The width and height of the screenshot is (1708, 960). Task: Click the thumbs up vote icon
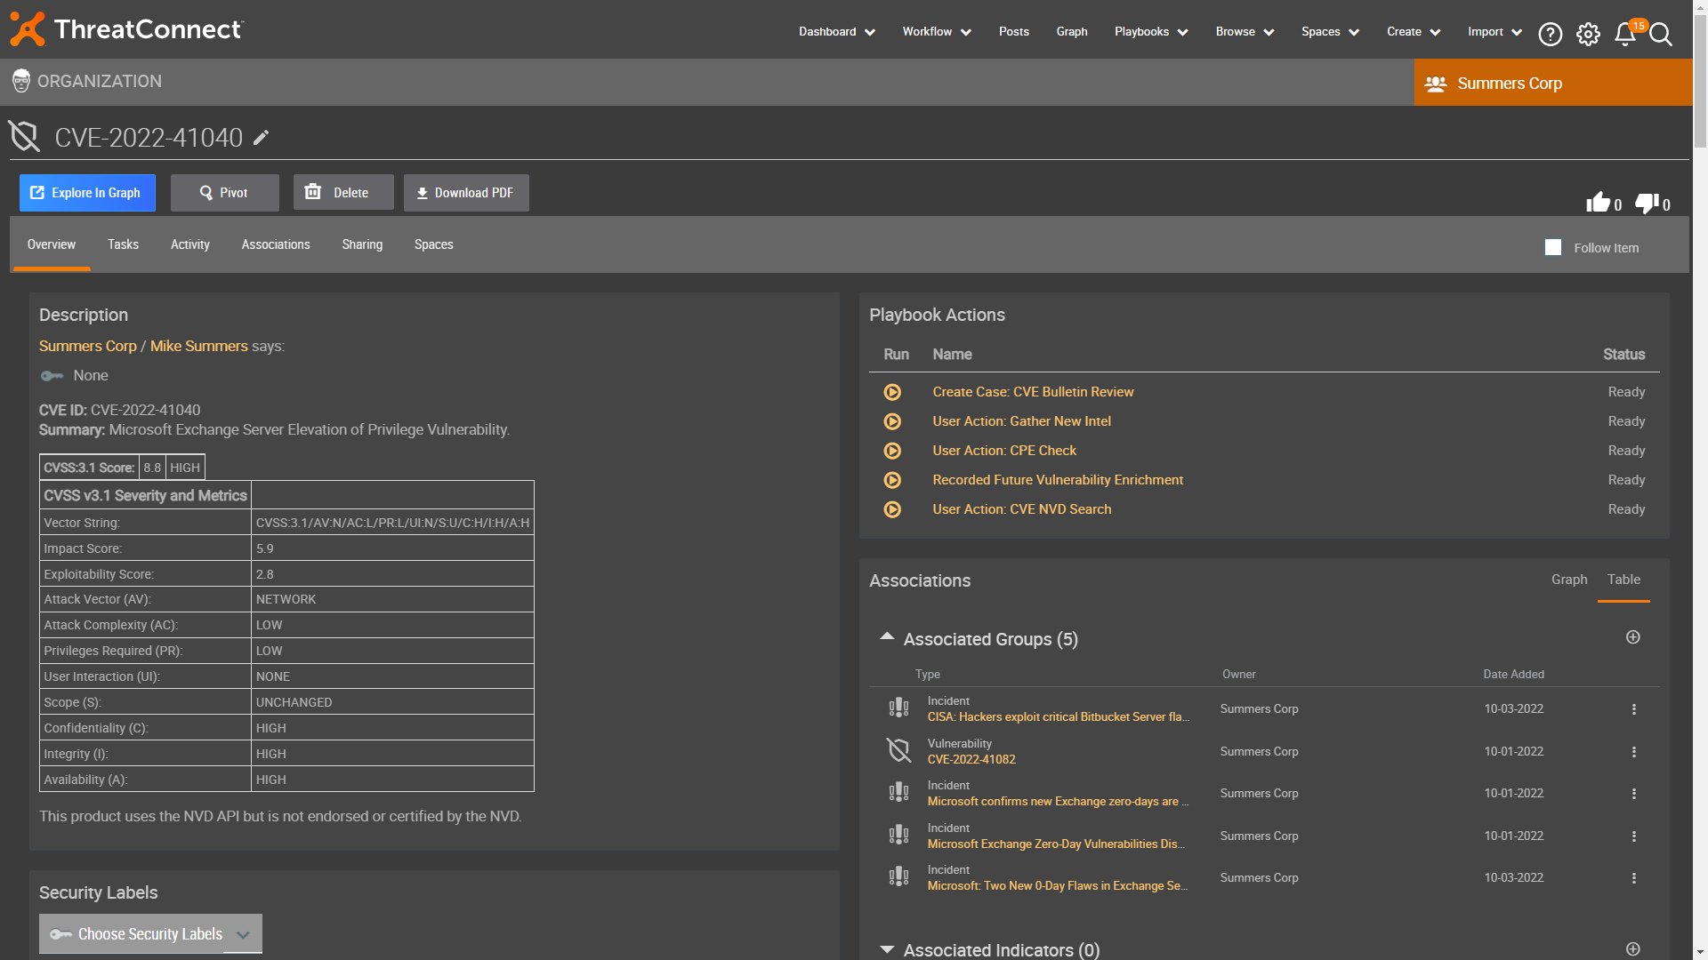tap(1598, 203)
